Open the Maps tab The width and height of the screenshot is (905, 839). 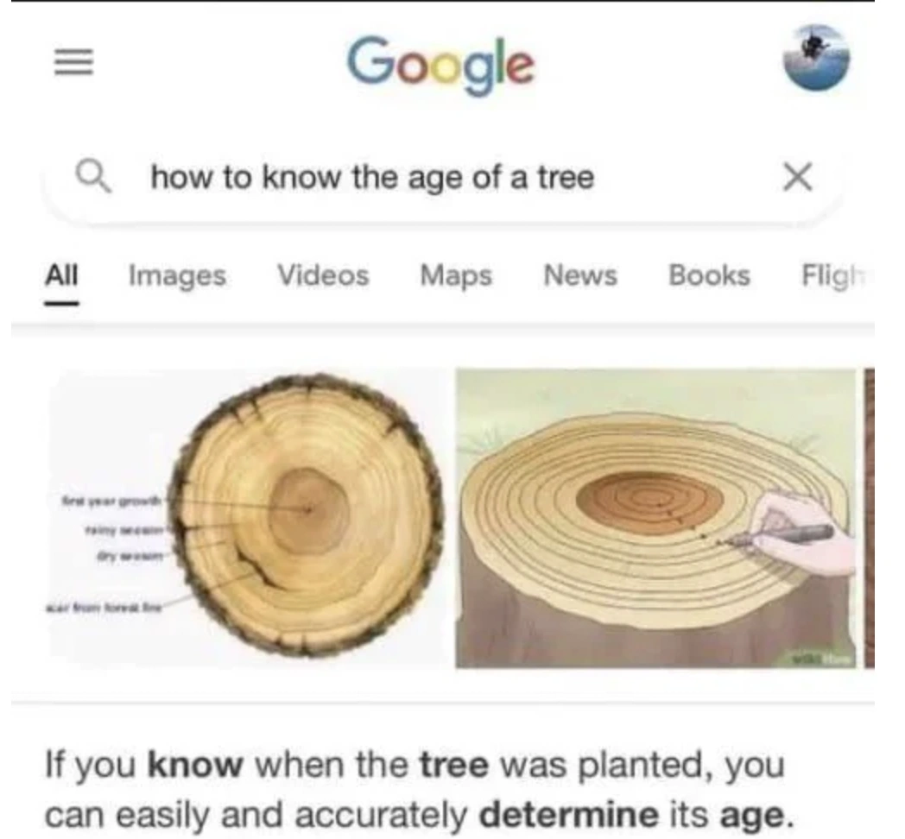456,276
